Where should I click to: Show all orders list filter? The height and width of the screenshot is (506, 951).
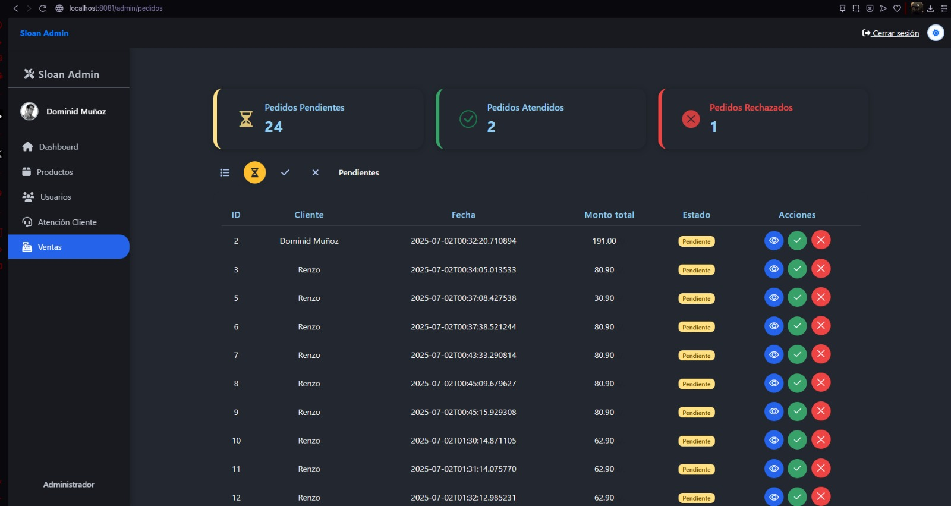point(225,172)
